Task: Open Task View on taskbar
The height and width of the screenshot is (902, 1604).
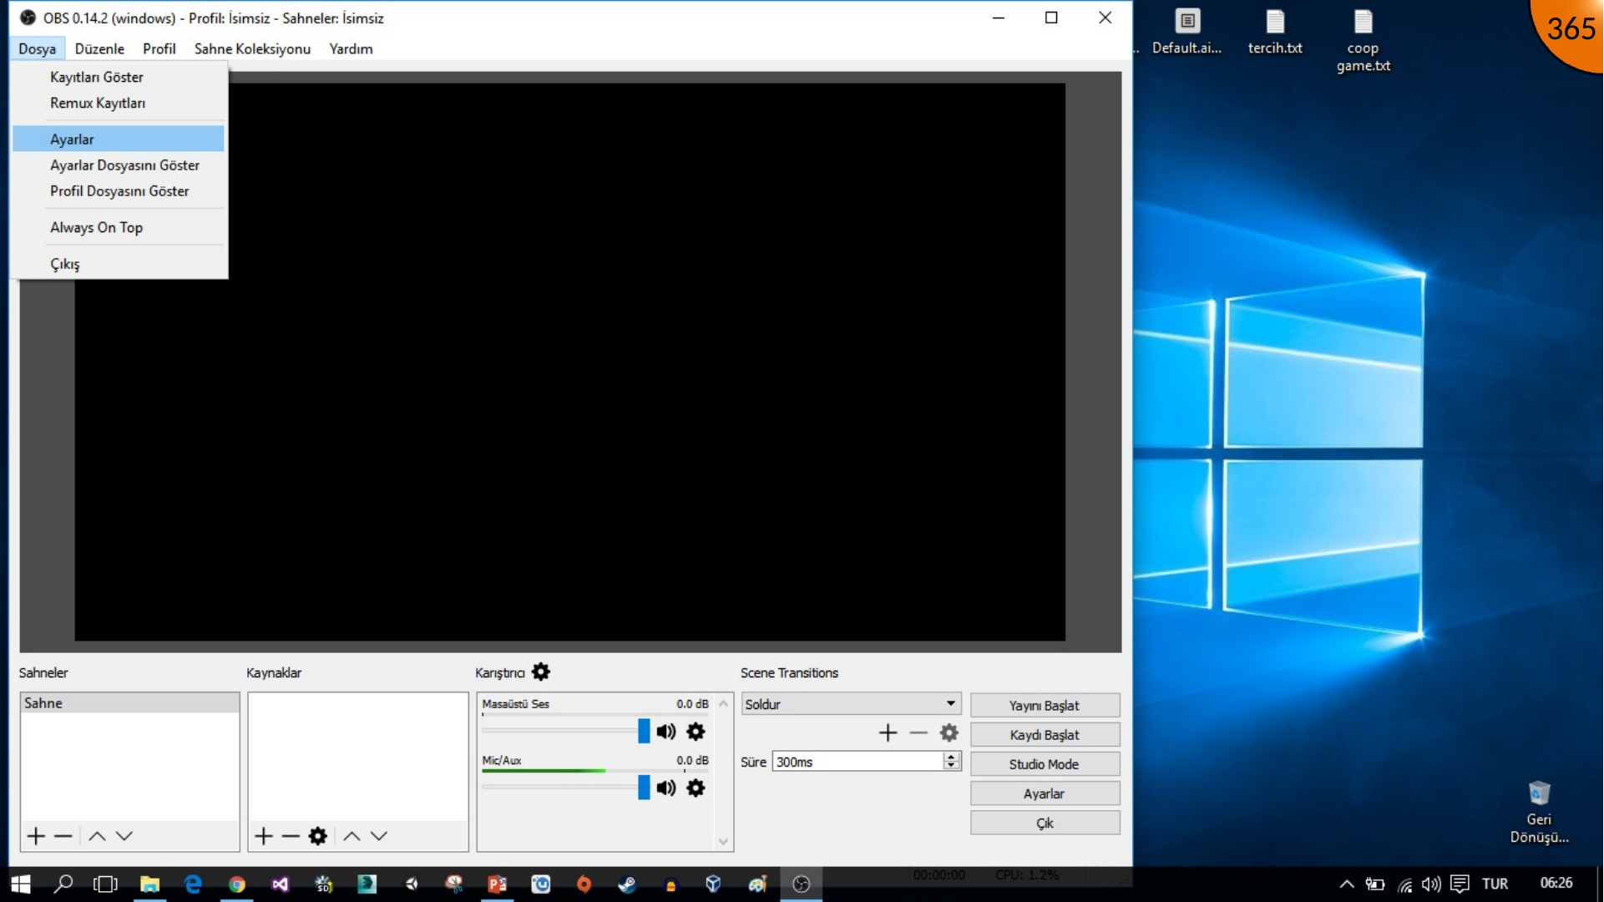Action: 105,884
